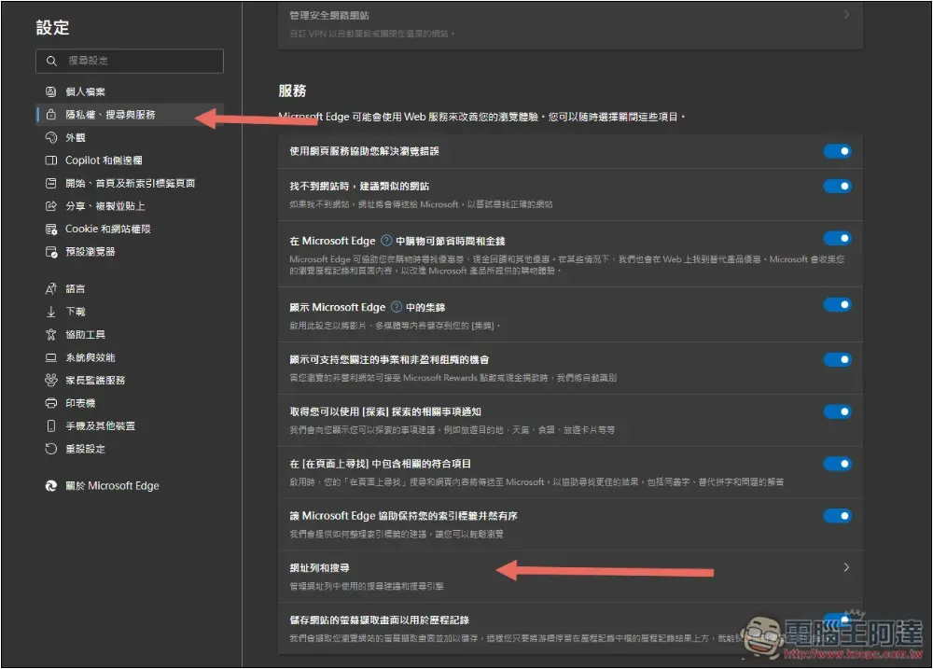Click the Microsoft Edge logo icon in sidebar
933x669 pixels.
51,486
